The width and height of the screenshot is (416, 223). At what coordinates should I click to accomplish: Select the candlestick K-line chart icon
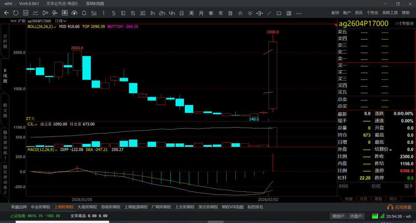click(x=45, y=13)
